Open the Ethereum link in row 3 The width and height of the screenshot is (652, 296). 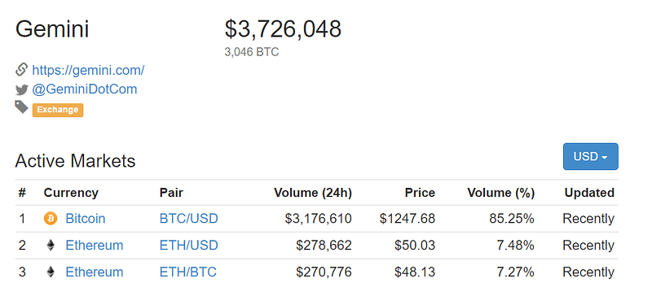pos(95,272)
